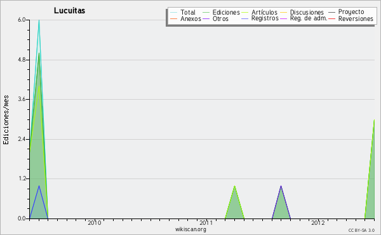
Task: Click the green peak in 2011 with yellow-green outline
Action: coord(234,187)
